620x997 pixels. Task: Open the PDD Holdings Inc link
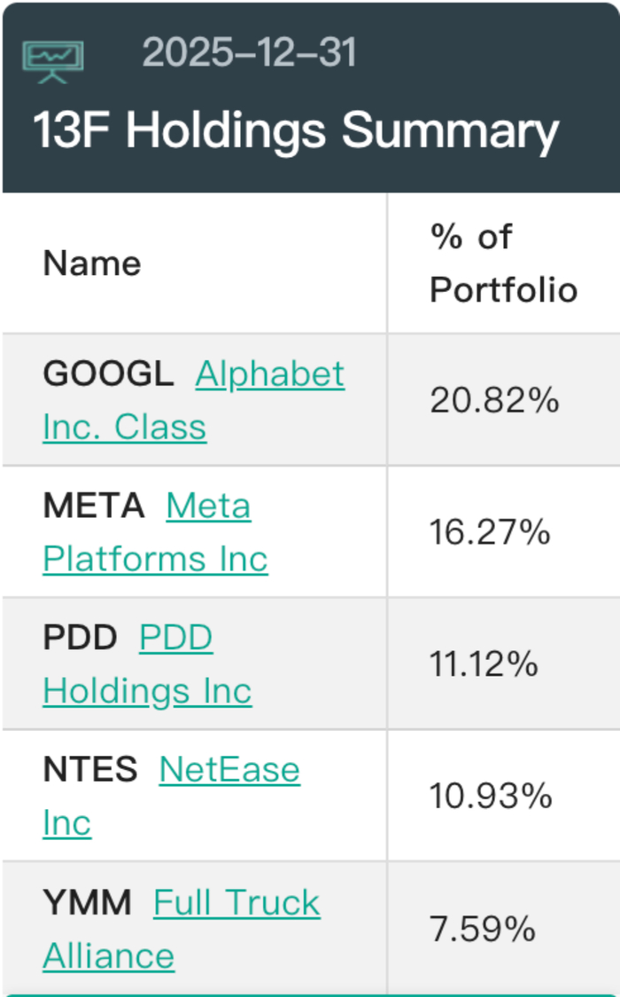tap(175, 639)
